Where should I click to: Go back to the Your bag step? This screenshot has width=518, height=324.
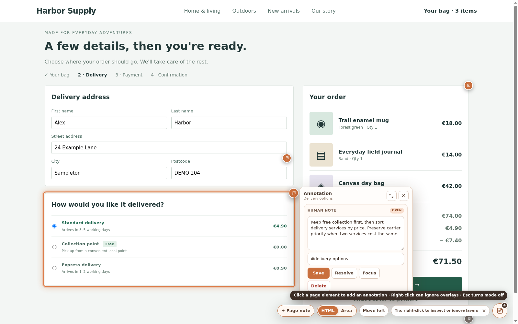point(57,75)
